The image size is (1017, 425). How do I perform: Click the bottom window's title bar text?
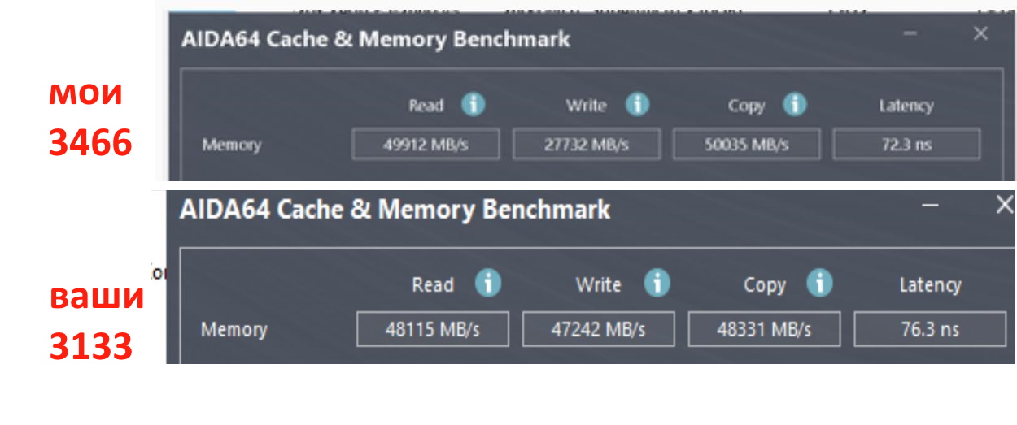click(x=394, y=210)
